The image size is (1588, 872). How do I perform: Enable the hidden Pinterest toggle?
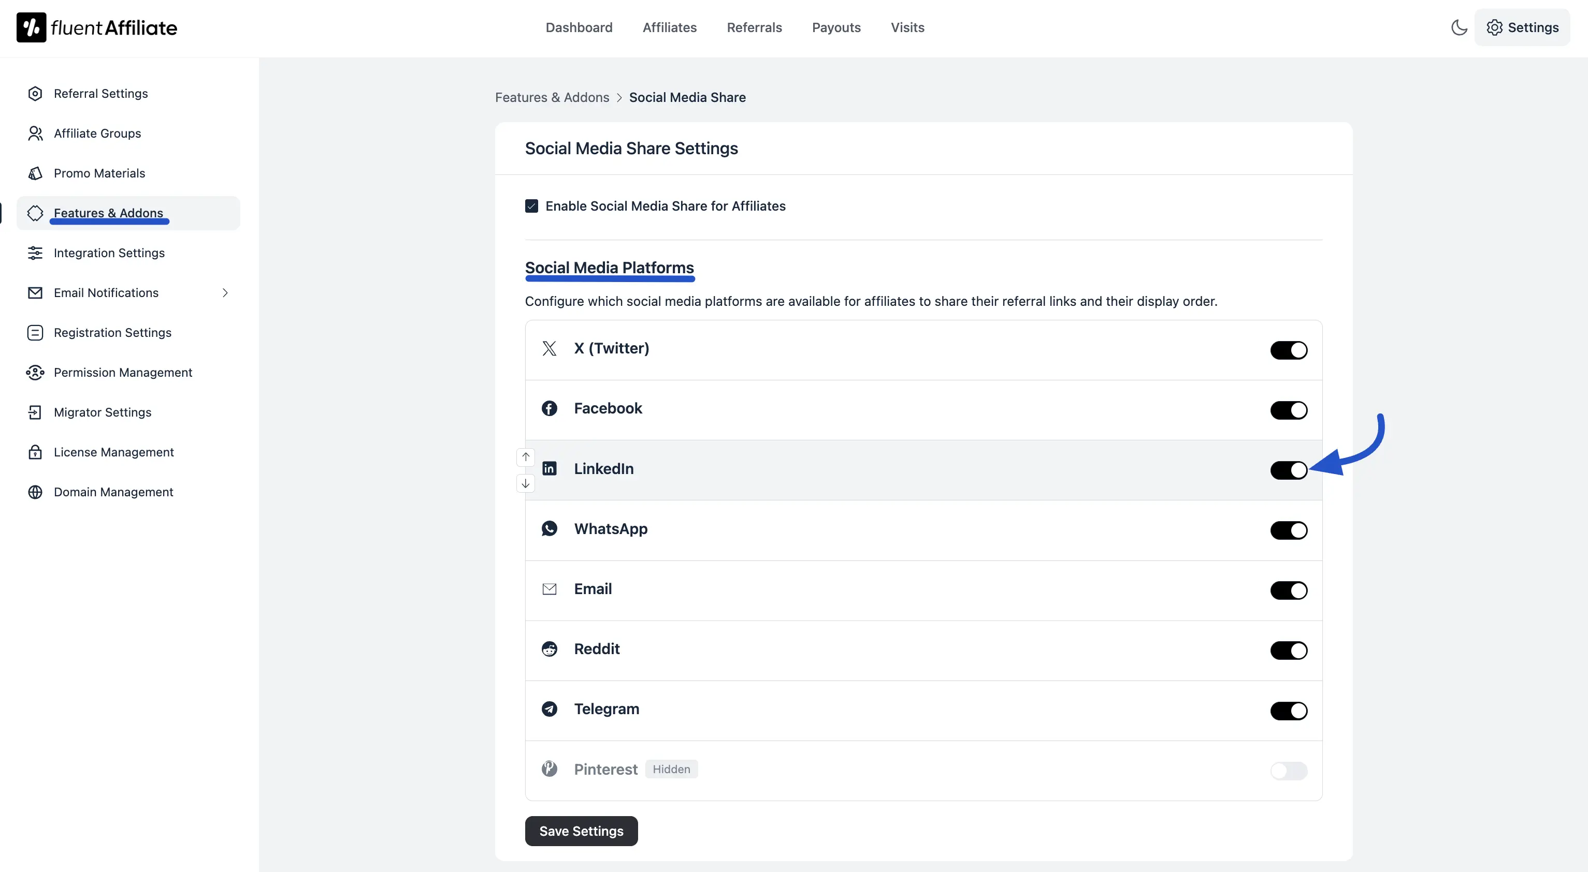click(1289, 771)
